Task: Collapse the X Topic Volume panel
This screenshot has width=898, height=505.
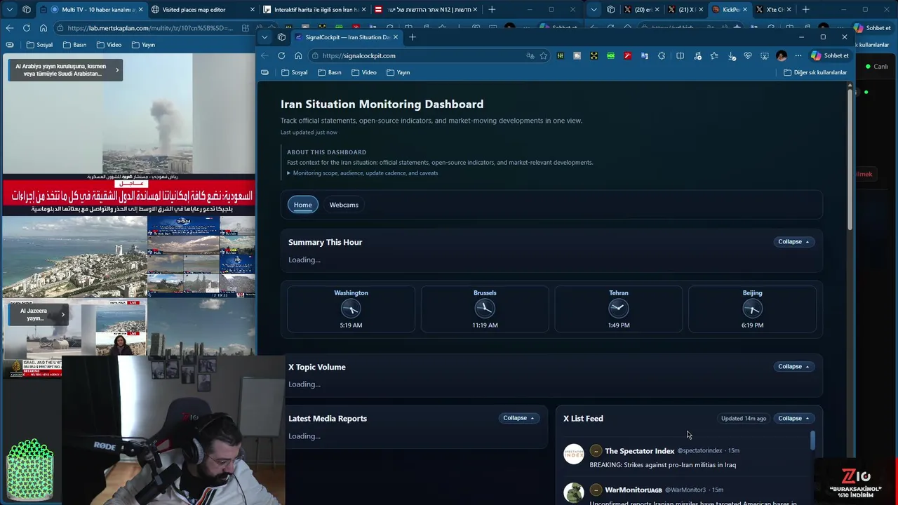Action: point(793,367)
